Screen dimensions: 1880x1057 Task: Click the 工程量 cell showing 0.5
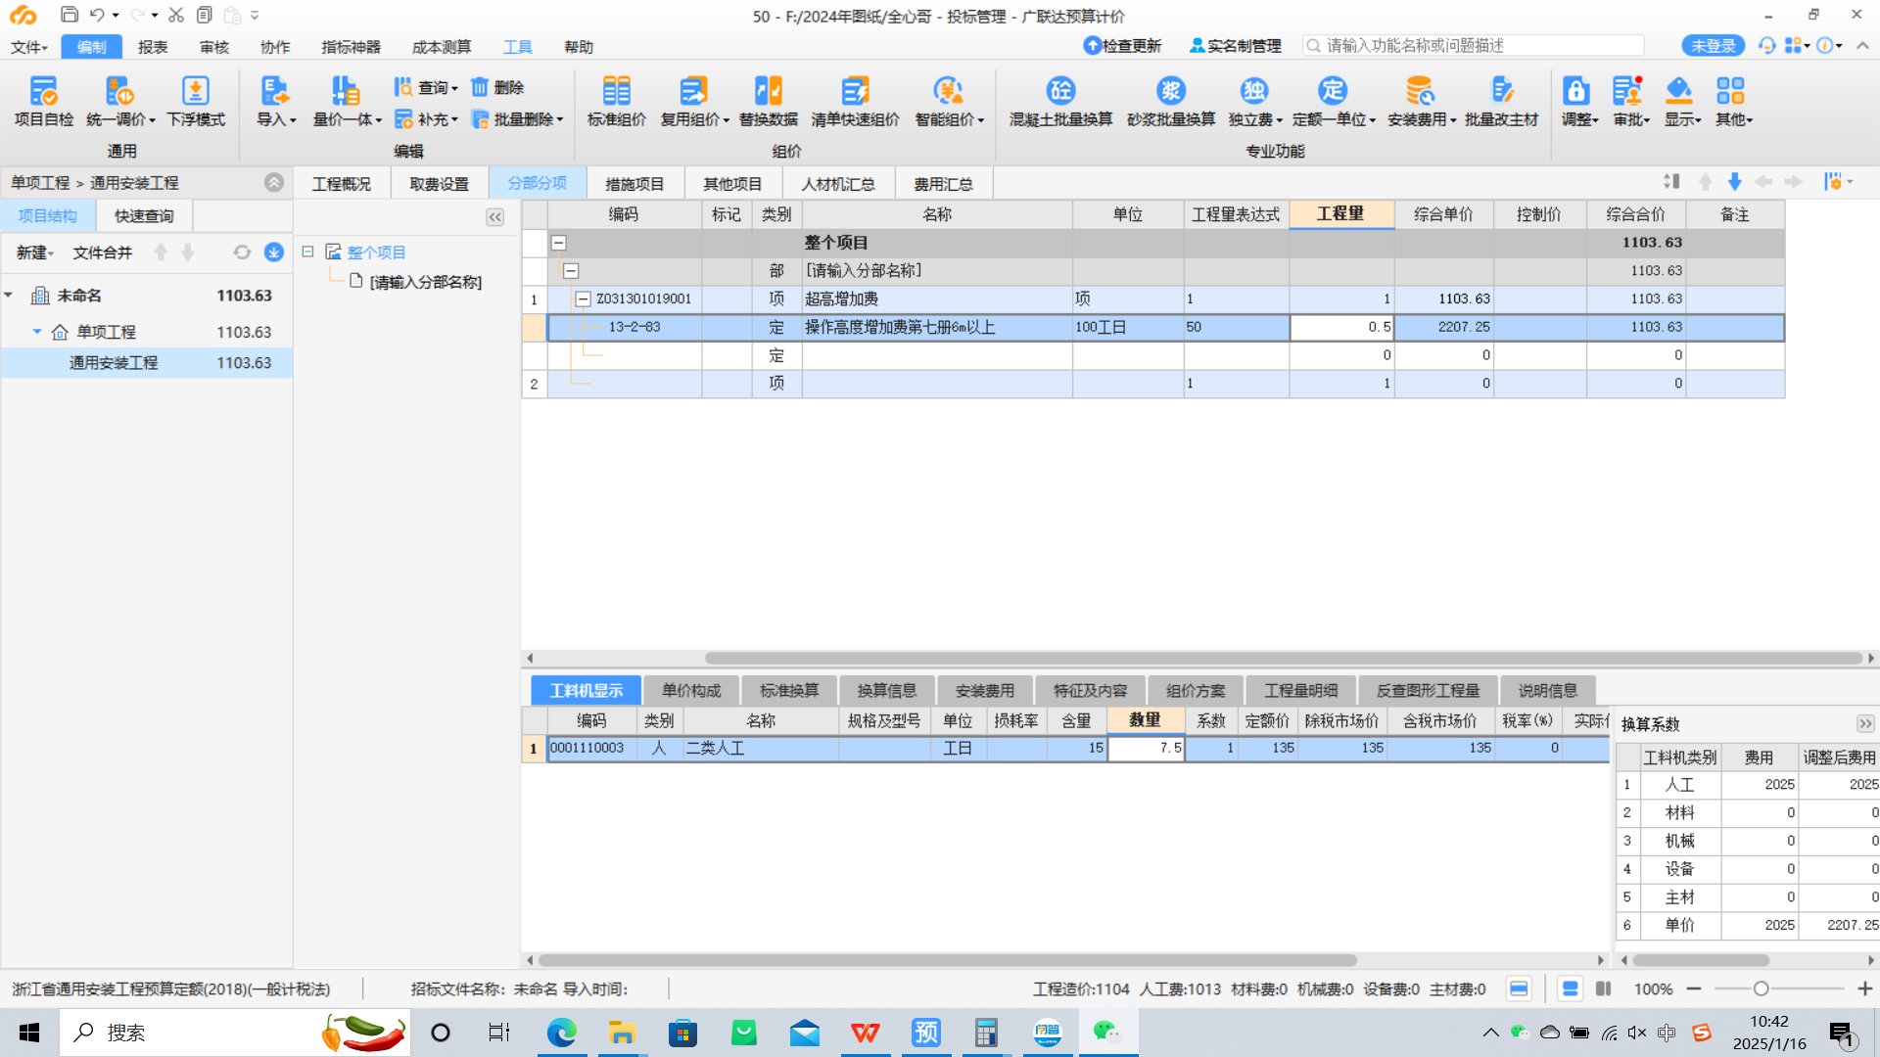1340,327
